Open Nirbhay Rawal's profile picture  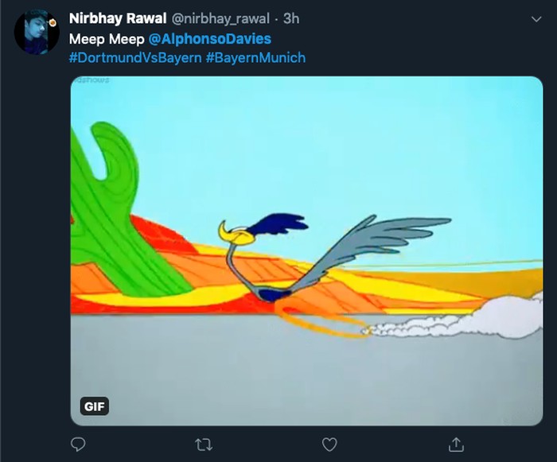(x=36, y=33)
